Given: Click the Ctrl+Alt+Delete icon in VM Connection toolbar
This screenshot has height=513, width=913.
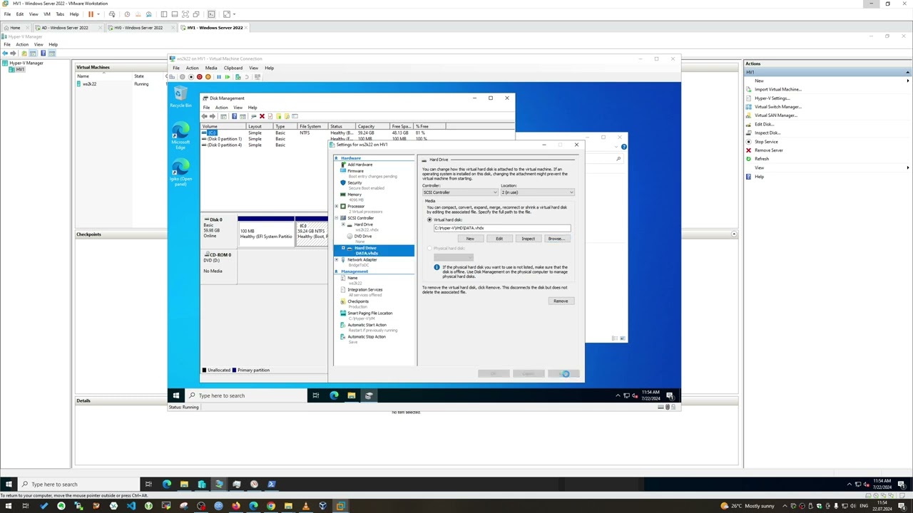Looking at the screenshot, I should point(172,76).
